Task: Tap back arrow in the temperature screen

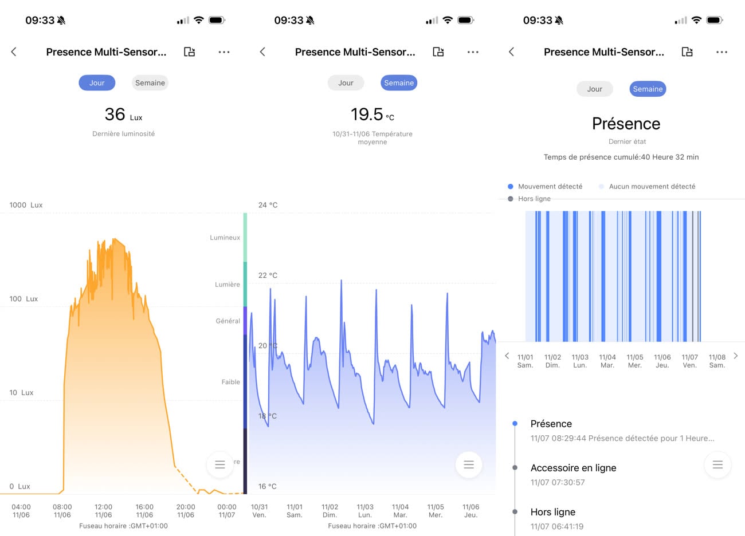Action: pyautogui.click(x=262, y=52)
